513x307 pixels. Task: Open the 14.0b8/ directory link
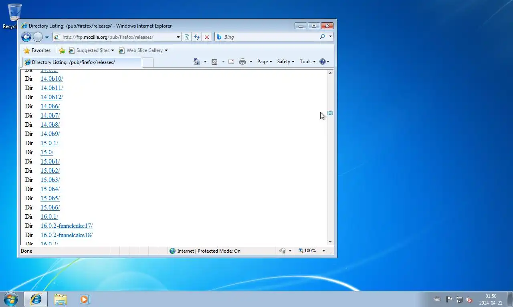click(50, 125)
